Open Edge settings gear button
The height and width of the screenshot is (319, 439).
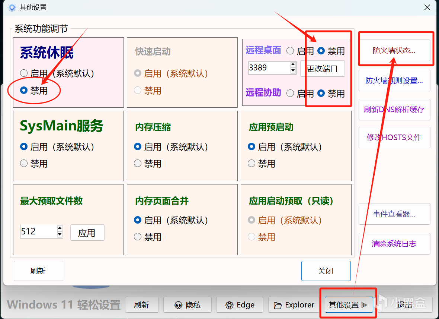click(x=240, y=305)
